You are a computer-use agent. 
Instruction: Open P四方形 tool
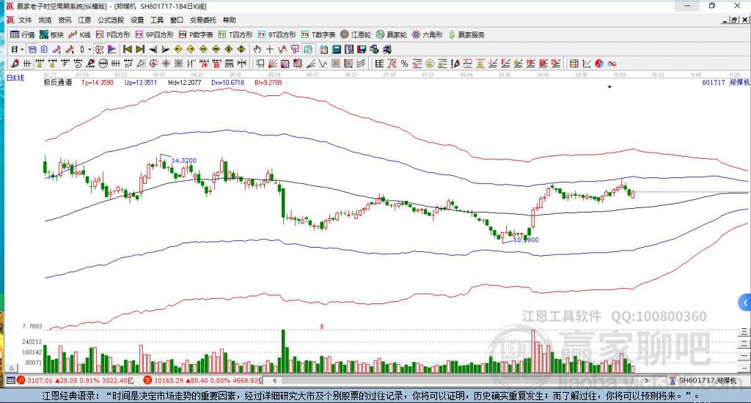click(113, 34)
